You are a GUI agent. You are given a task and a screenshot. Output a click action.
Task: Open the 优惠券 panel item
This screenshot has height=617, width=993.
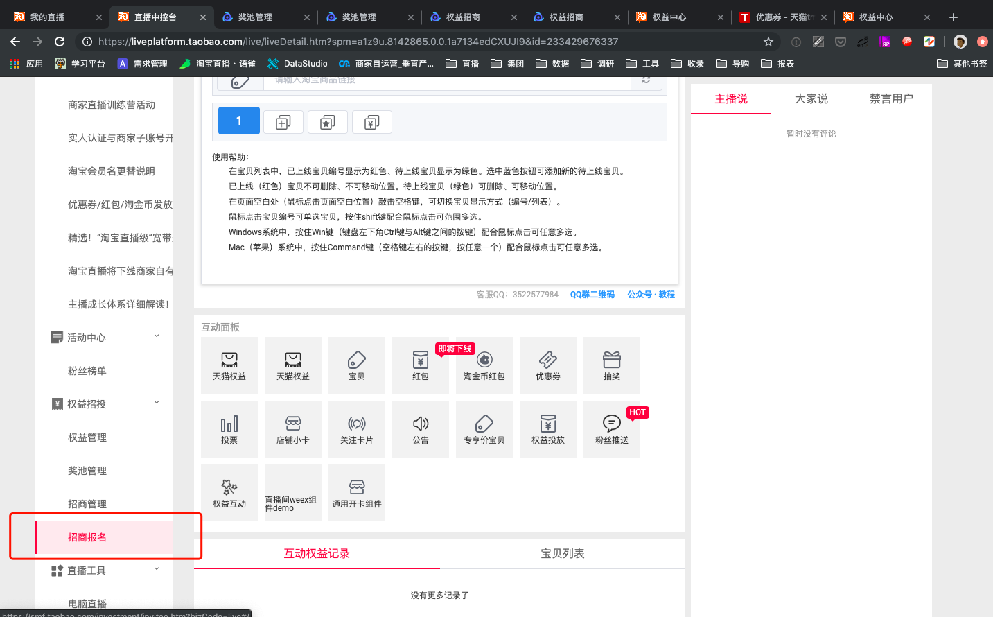(548, 365)
